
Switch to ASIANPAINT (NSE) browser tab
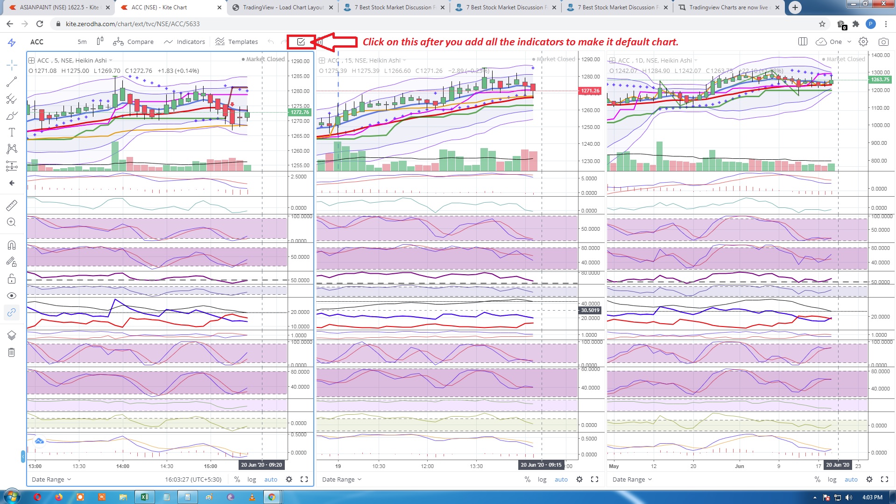(59, 7)
